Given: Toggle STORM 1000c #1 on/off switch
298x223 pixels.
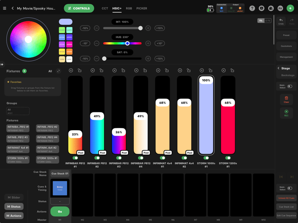Looking at the screenshot, I should click(x=206, y=158).
